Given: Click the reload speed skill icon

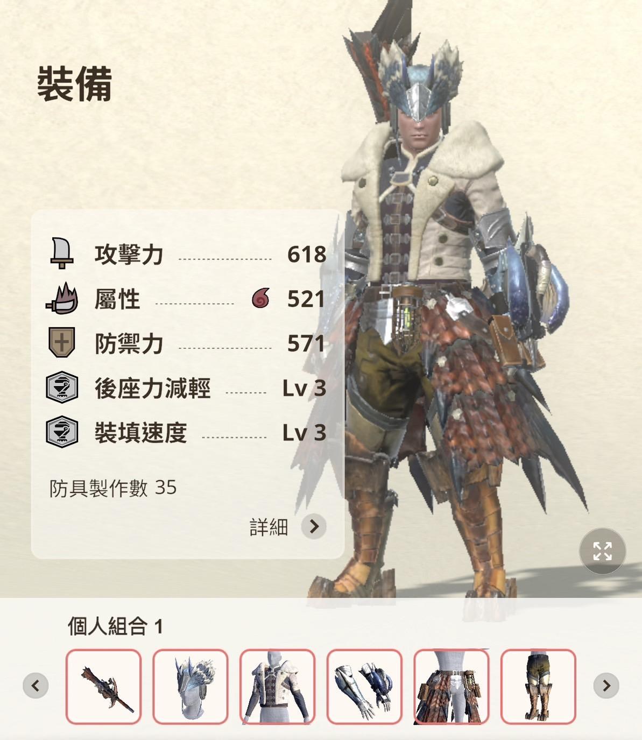Looking at the screenshot, I should point(62,432).
